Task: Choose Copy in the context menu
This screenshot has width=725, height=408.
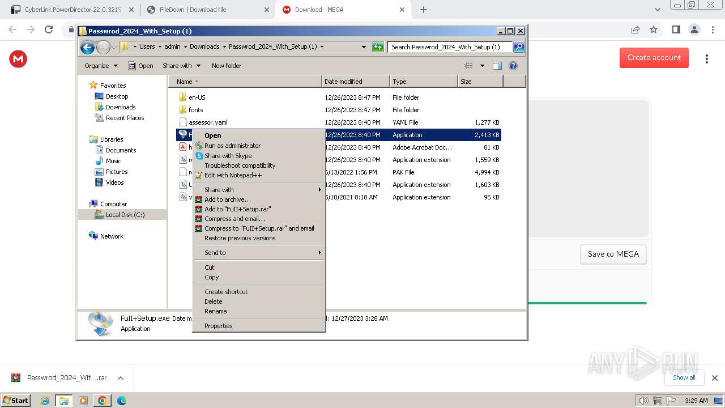Action: coord(259,277)
